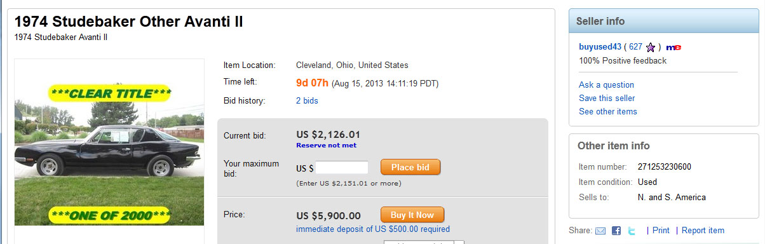Share this item on Facebook
Viewport: 765px width, 244px height.
point(616,231)
